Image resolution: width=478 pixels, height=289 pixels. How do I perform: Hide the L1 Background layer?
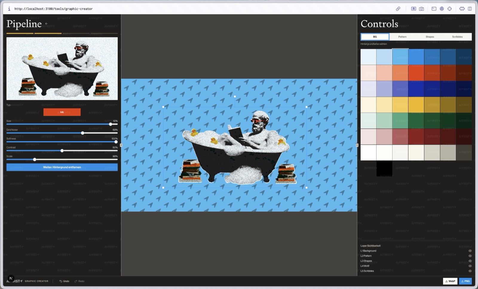[470, 251]
